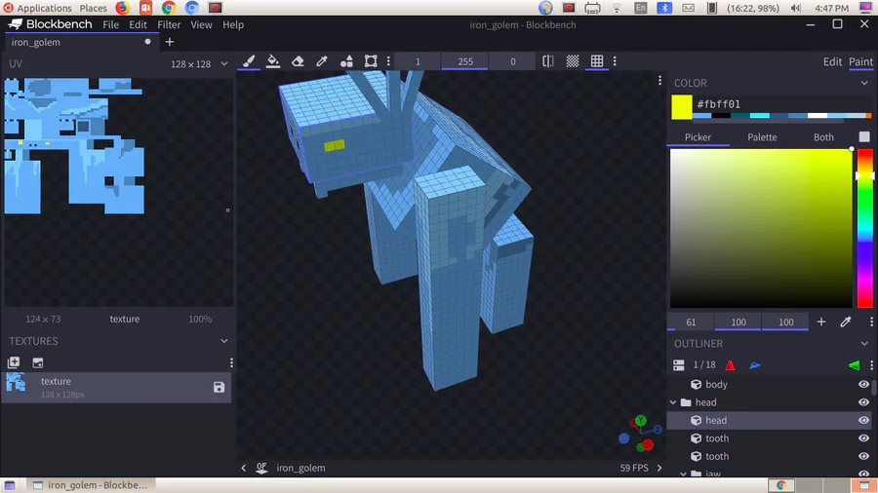Click the yellow current color swatch
The image size is (878, 493).
[682, 107]
